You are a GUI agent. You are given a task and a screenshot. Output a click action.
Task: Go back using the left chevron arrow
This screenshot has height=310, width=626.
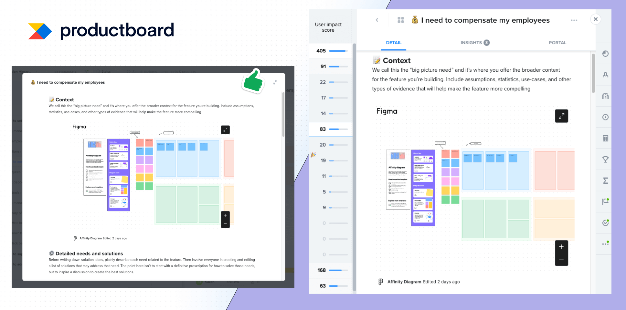tap(377, 20)
